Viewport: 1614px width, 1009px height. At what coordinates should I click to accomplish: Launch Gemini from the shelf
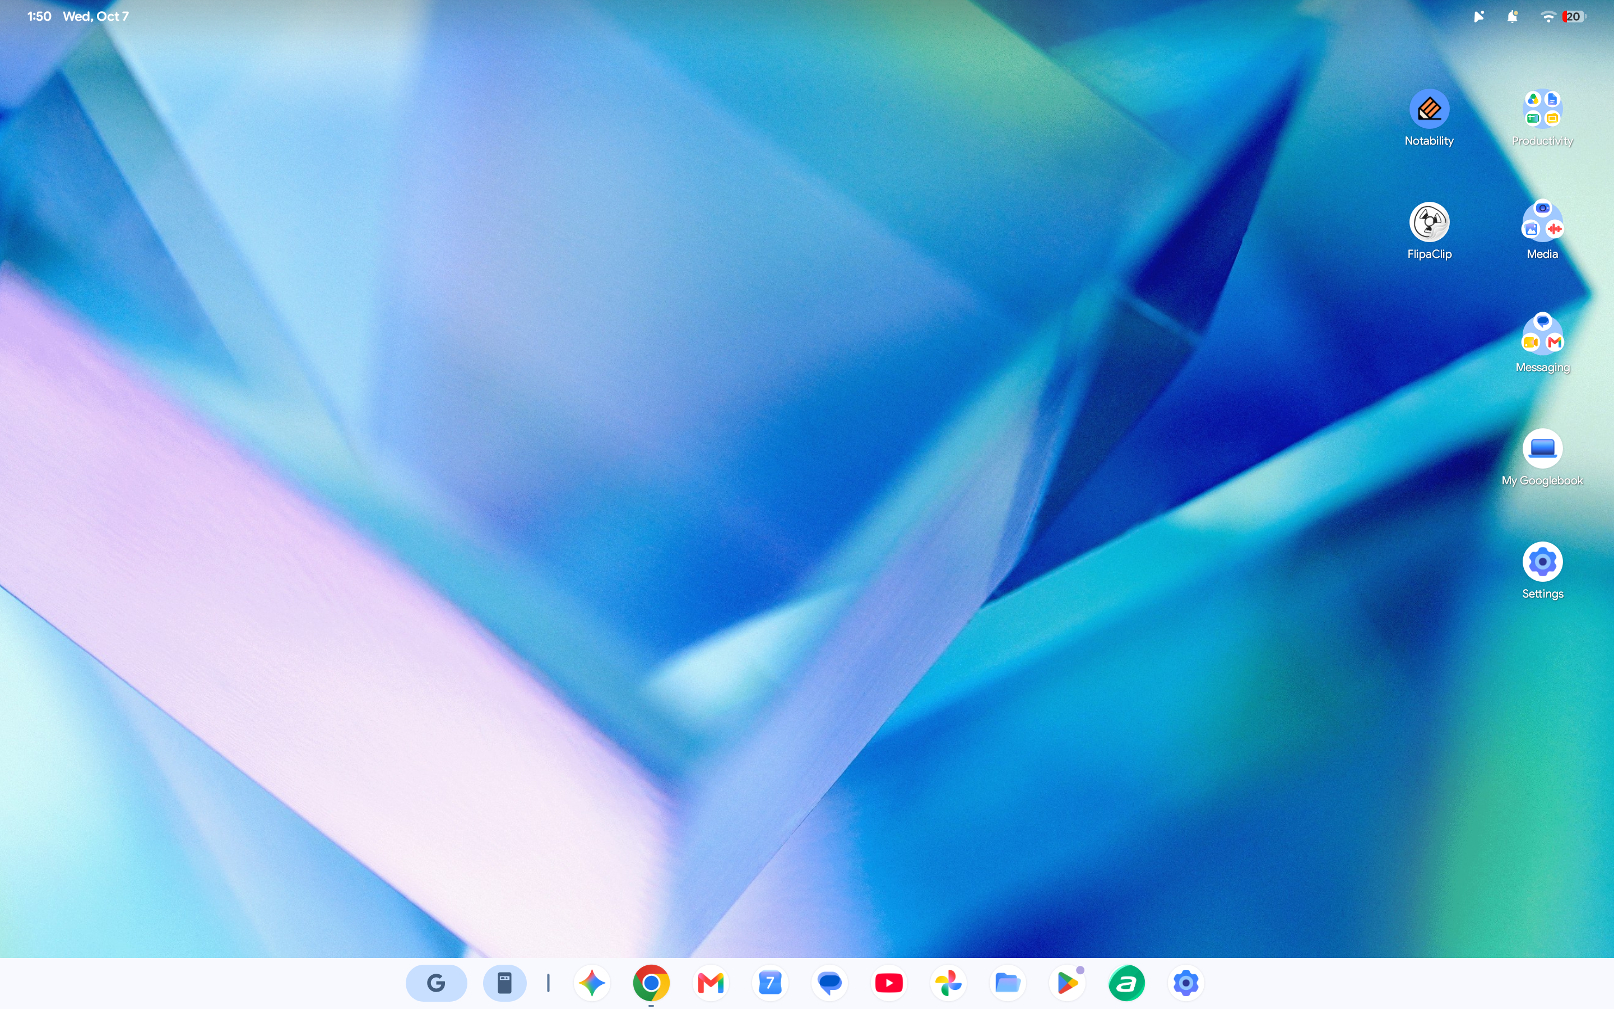coord(592,983)
